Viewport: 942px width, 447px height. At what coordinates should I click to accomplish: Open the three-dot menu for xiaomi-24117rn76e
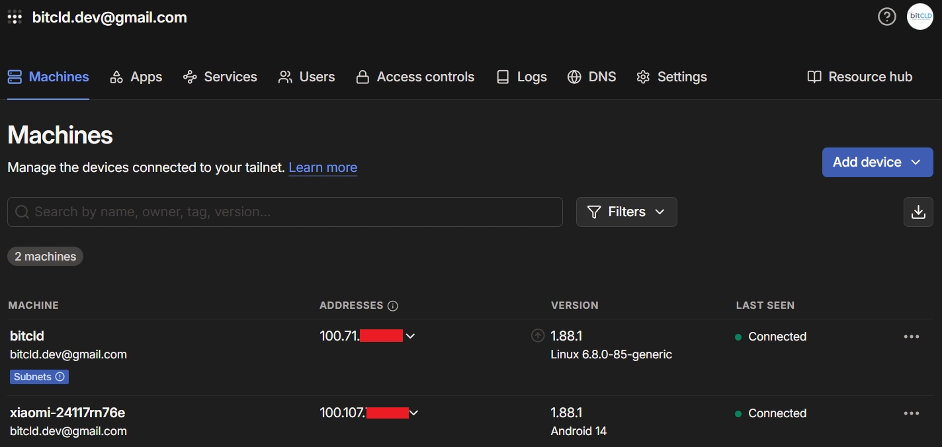point(911,413)
